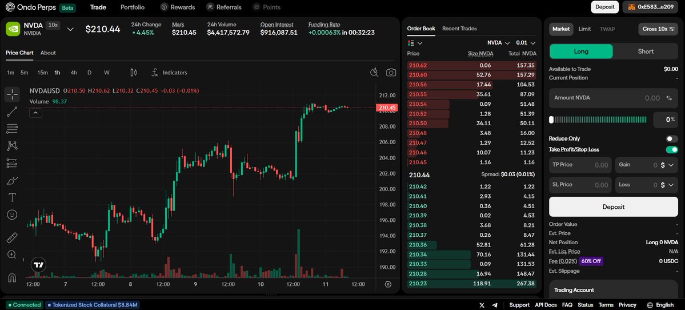The width and height of the screenshot is (685, 310).
Task: Open the API Docs link
Action: click(x=546, y=305)
